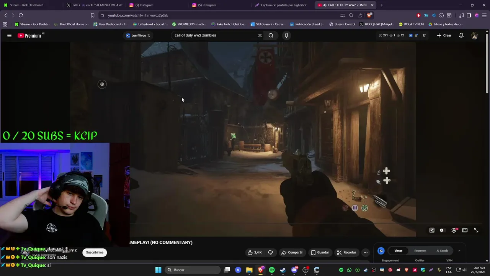The image size is (490, 276).
Task: Like the video with 2,4 K
Action: click(255, 252)
